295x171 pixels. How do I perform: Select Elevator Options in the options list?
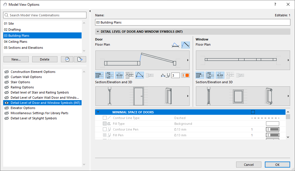point(23,108)
